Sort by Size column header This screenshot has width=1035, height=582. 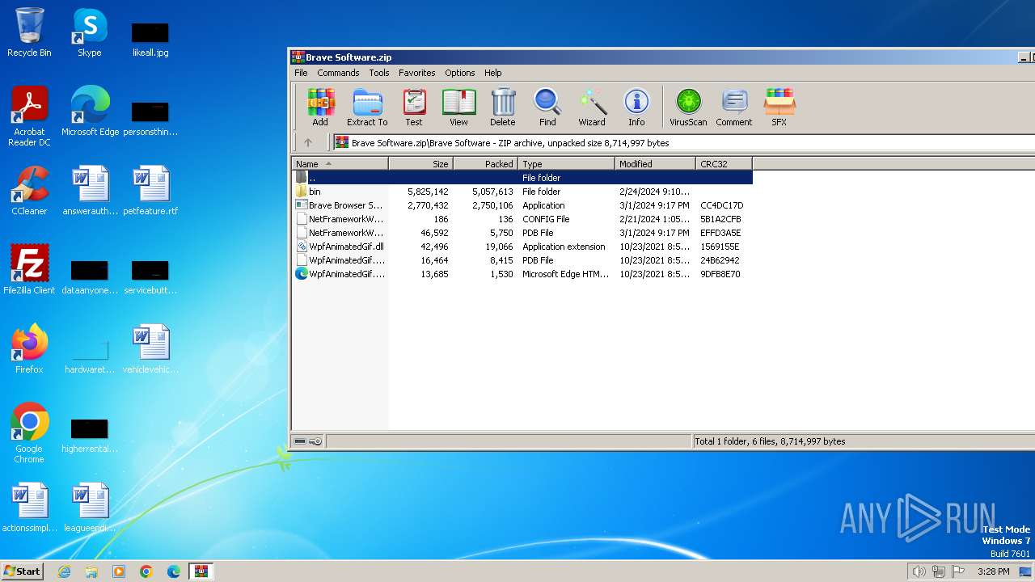click(x=420, y=163)
